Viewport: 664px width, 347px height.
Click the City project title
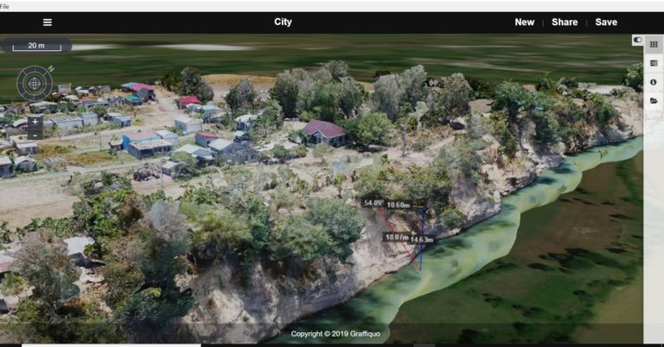pos(283,22)
